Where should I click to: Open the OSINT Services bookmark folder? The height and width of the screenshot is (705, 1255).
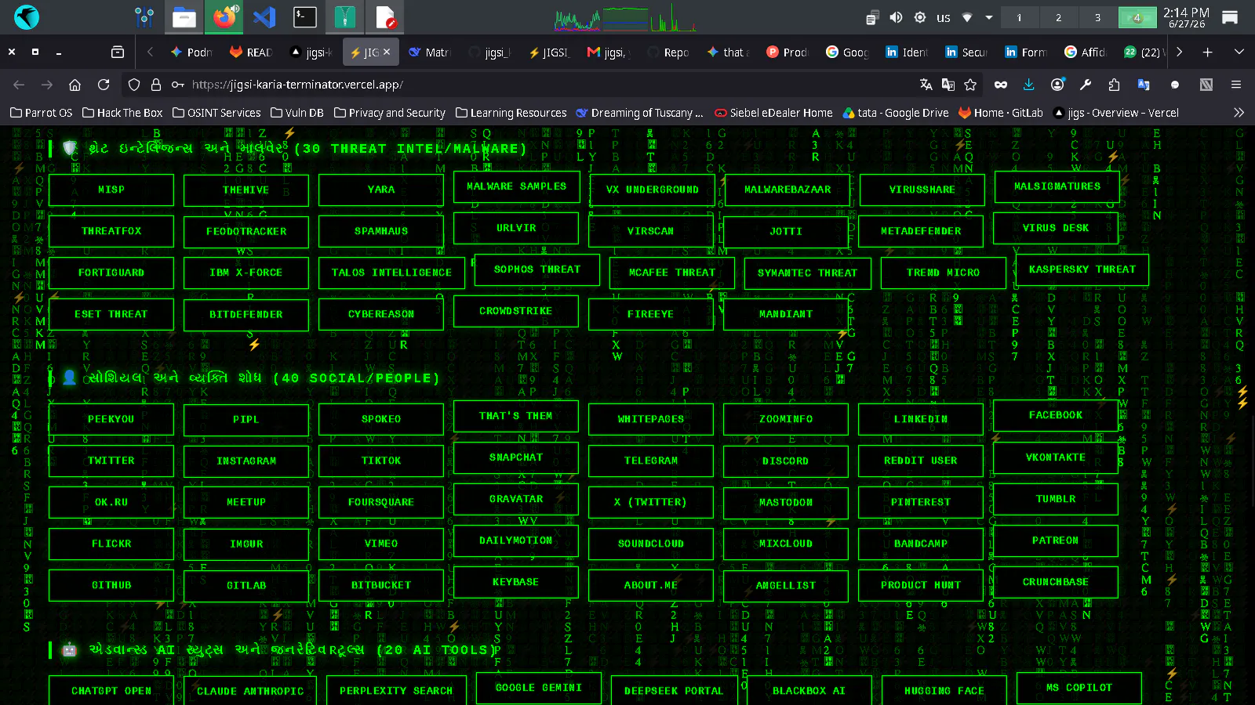tap(216, 113)
